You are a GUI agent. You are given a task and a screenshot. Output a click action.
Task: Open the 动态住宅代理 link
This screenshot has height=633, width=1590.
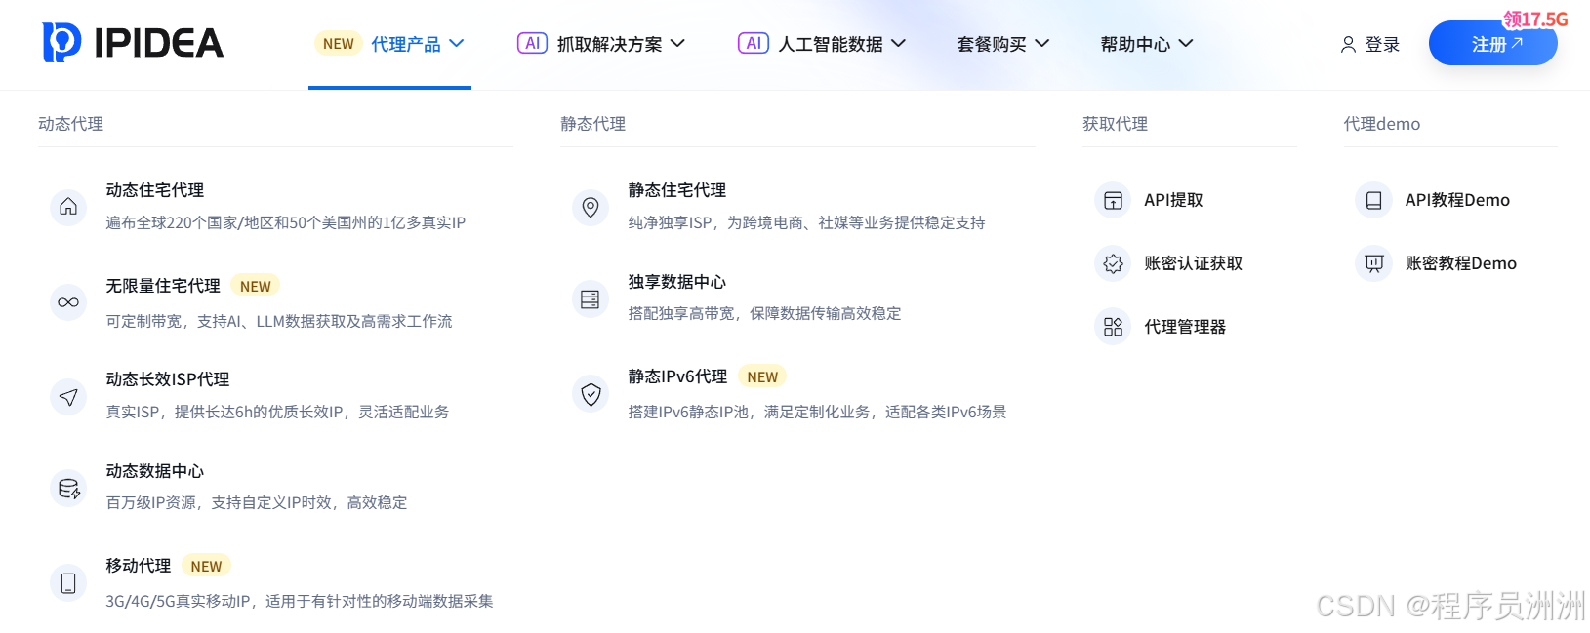pos(155,190)
